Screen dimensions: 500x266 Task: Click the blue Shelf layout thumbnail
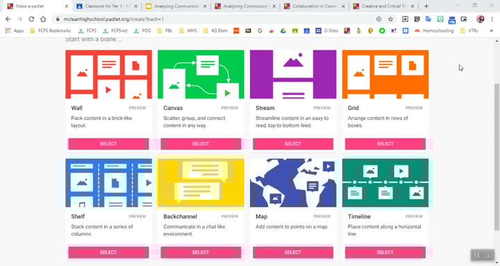point(108,183)
